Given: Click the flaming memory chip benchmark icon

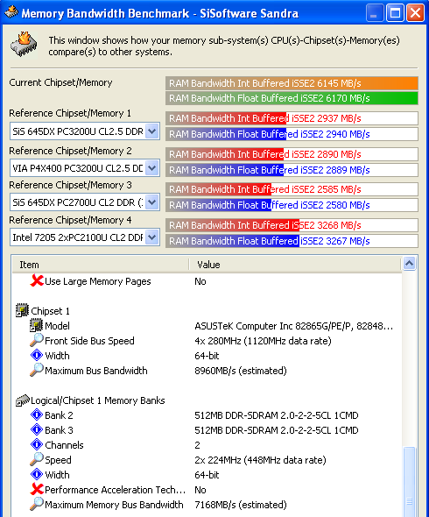Looking at the screenshot, I should click(24, 45).
